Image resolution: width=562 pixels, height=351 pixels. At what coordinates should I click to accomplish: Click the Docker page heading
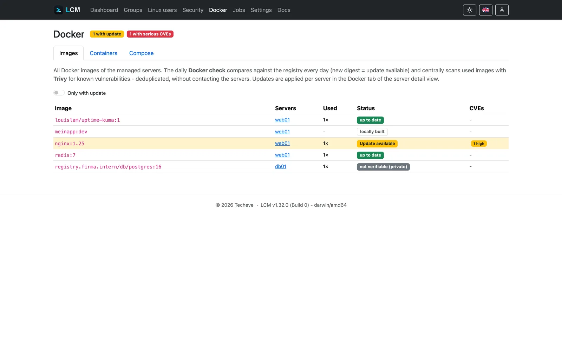click(x=69, y=34)
